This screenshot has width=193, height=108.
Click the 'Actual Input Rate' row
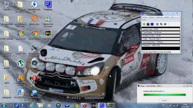(161, 42)
